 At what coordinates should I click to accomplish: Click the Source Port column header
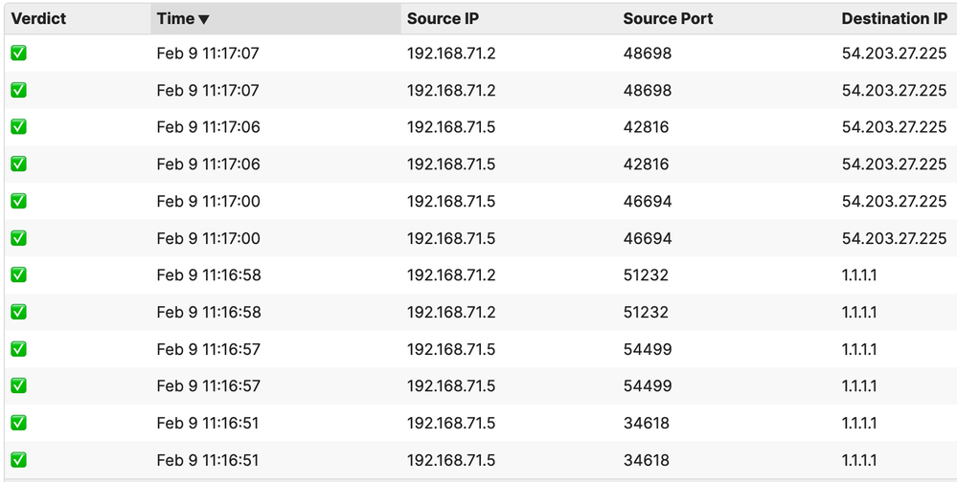[668, 19]
